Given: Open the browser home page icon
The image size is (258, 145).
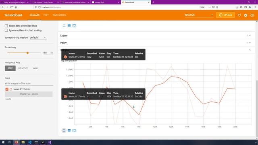Looking at the screenshot, I should point(16,7).
